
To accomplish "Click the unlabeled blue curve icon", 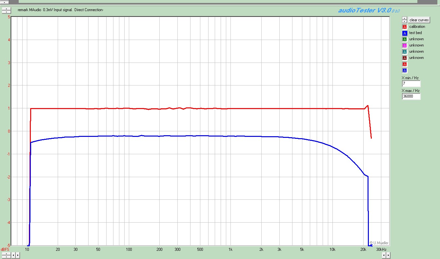I will click(x=405, y=70).
